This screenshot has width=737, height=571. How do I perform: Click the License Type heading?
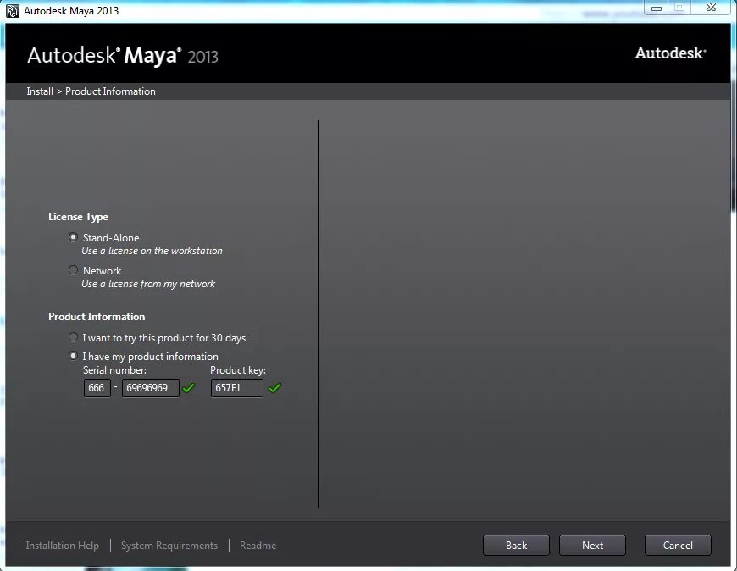78,217
